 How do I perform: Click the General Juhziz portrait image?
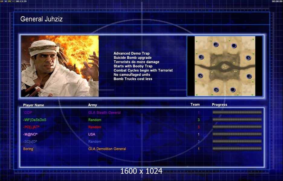point(60,66)
